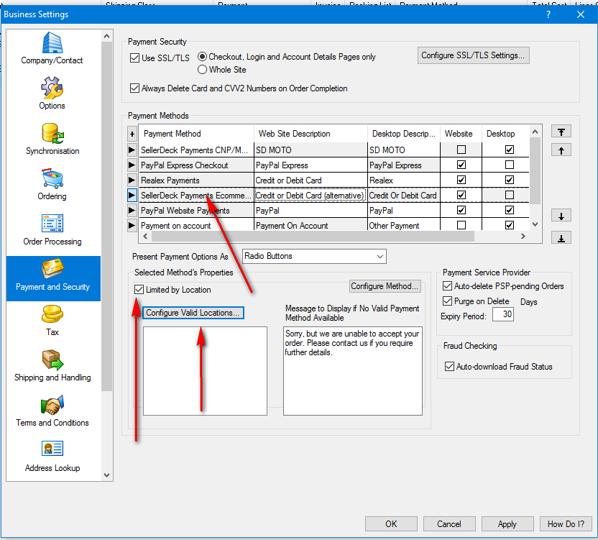Image resolution: width=598 pixels, height=540 pixels.
Task: Select the Tax coins icon
Action: [52, 315]
